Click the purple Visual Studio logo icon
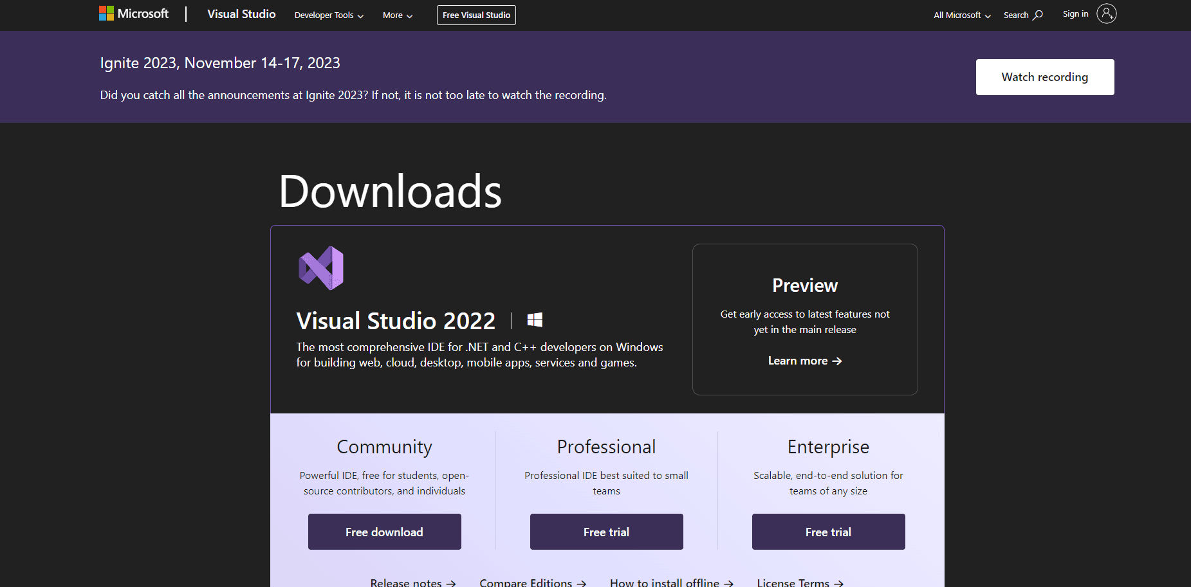1191x587 pixels. [321, 268]
